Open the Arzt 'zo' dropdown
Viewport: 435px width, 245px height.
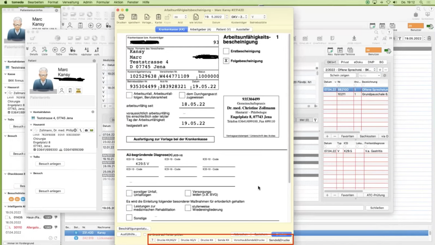click(180, 17)
